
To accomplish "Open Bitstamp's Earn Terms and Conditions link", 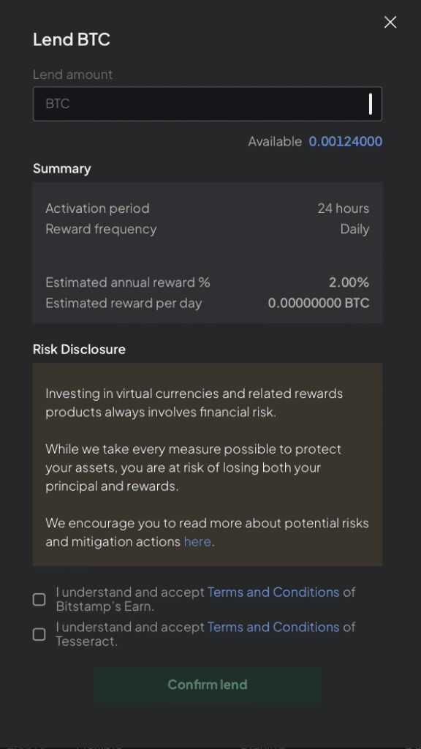I will [273, 592].
